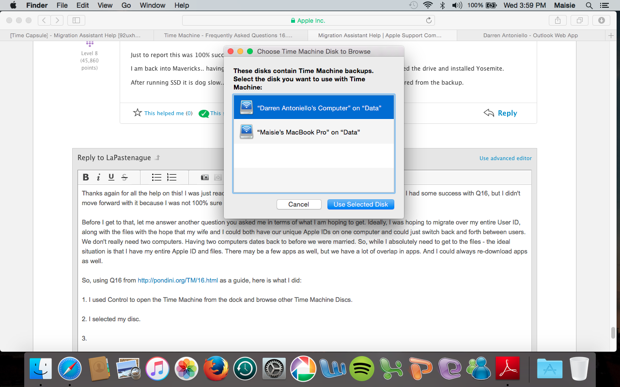This screenshot has height=387, width=620.
Task: Click the Time Machine menu bar icon
Action: [413, 5]
